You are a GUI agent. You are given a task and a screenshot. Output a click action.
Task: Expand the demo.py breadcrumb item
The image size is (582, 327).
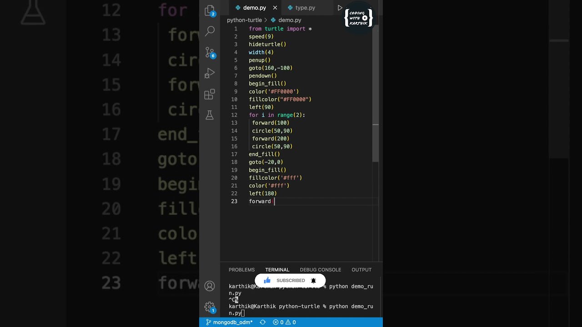(x=290, y=20)
